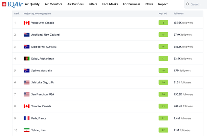Open the For Business menu
This screenshot has width=207, height=136.
[131, 4]
